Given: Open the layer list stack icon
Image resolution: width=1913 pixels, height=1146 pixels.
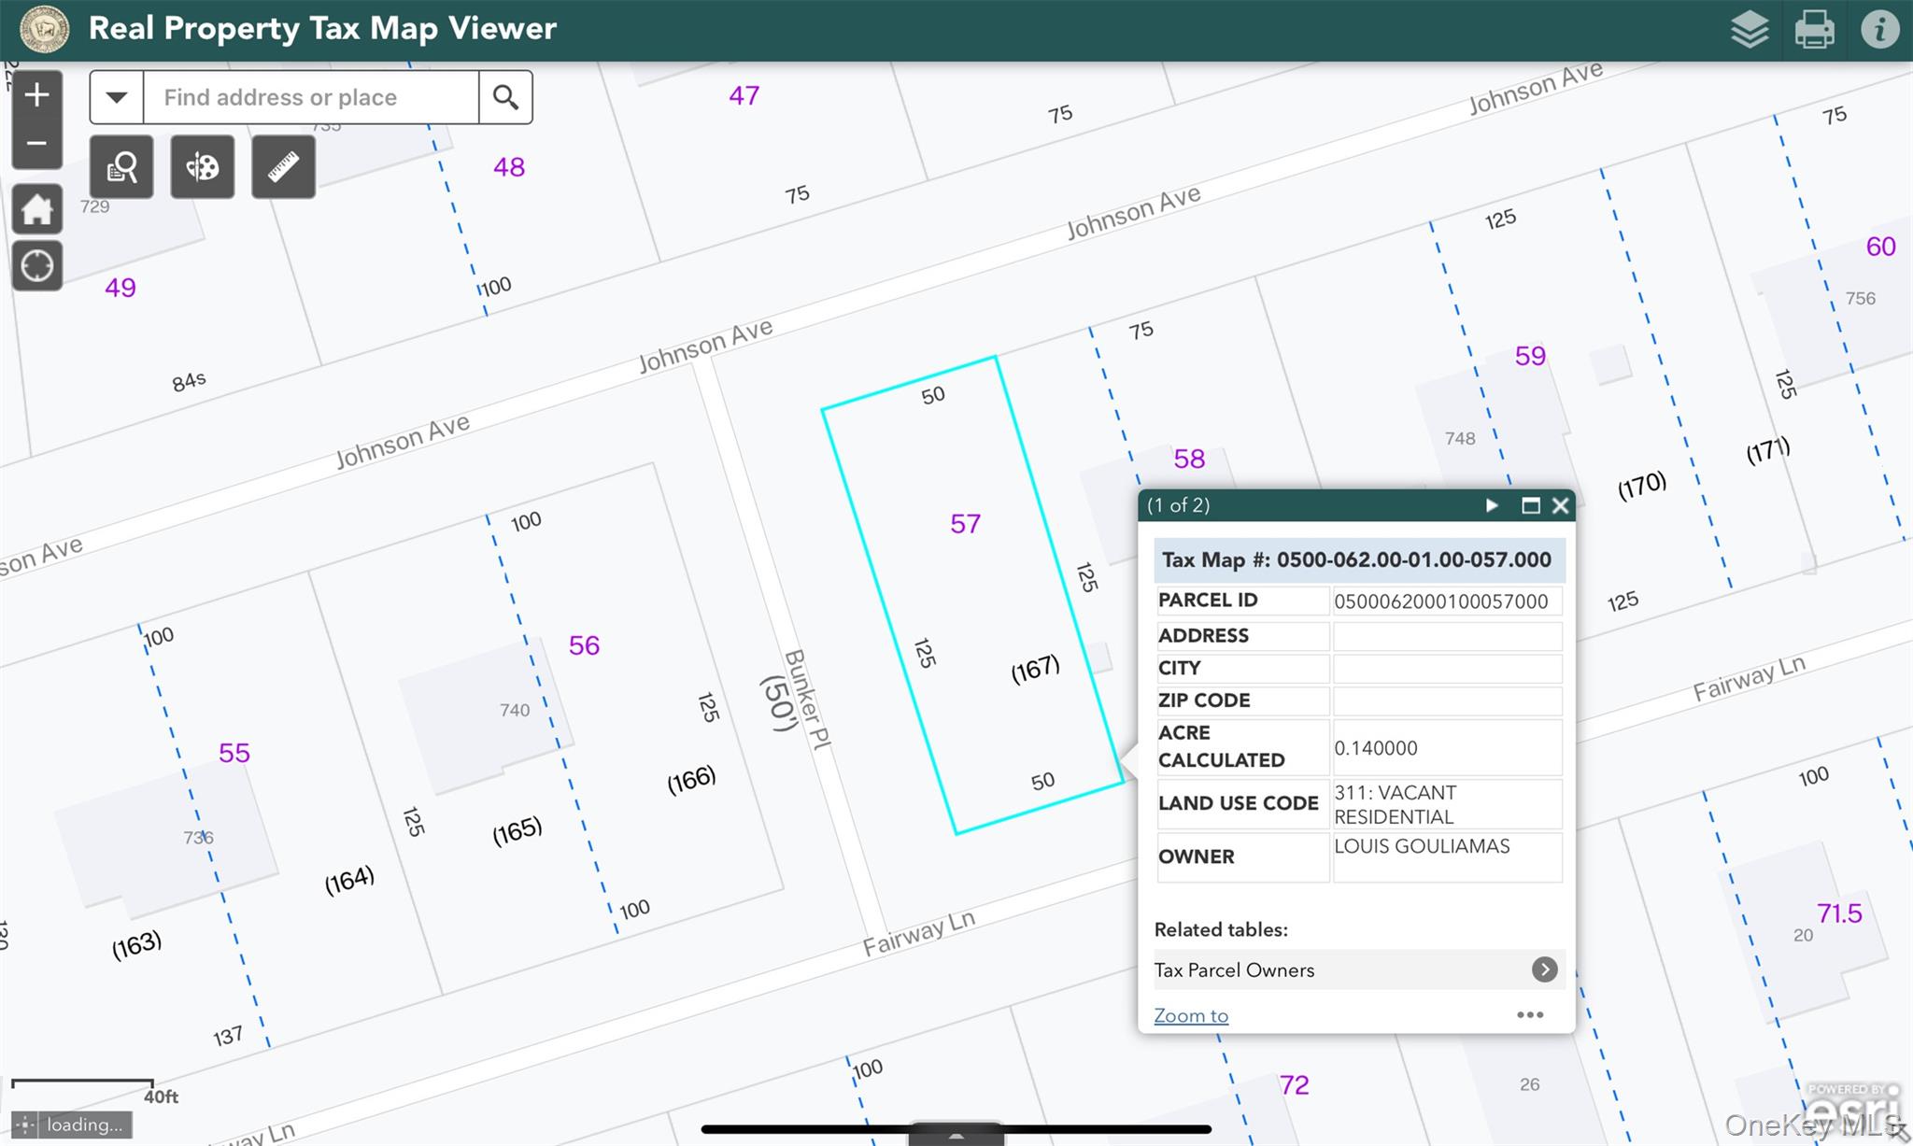Looking at the screenshot, I should 1749,30.
